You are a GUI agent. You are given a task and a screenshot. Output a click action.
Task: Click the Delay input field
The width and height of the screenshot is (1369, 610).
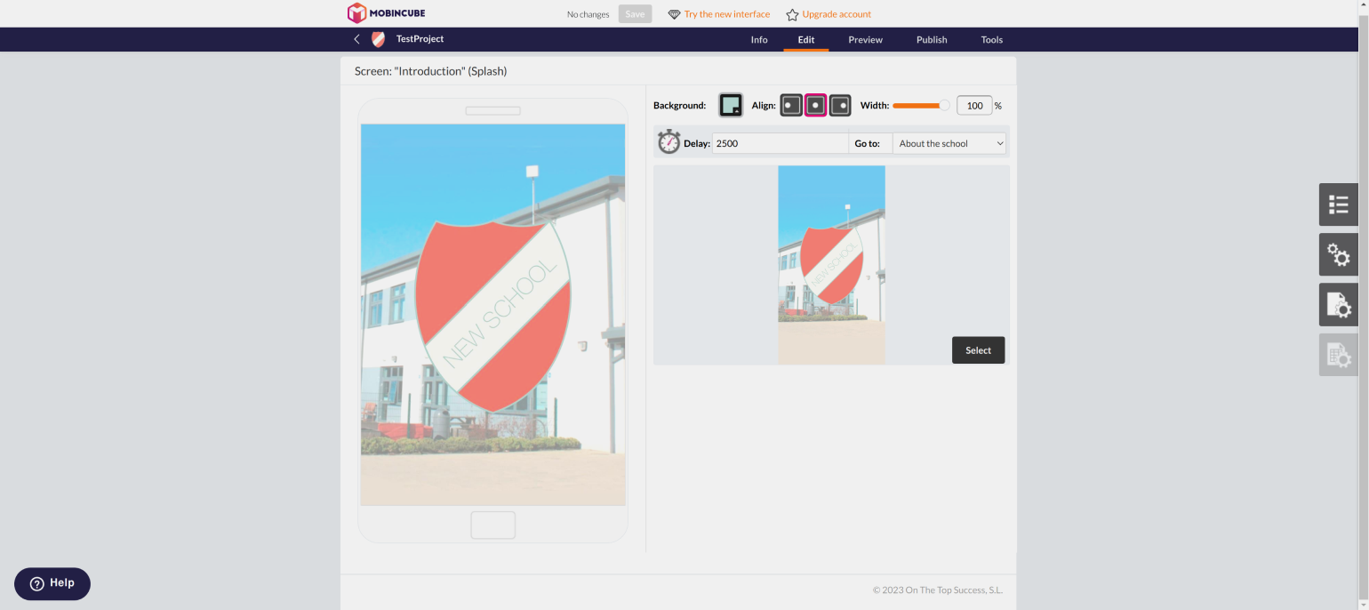pos(780,143)
